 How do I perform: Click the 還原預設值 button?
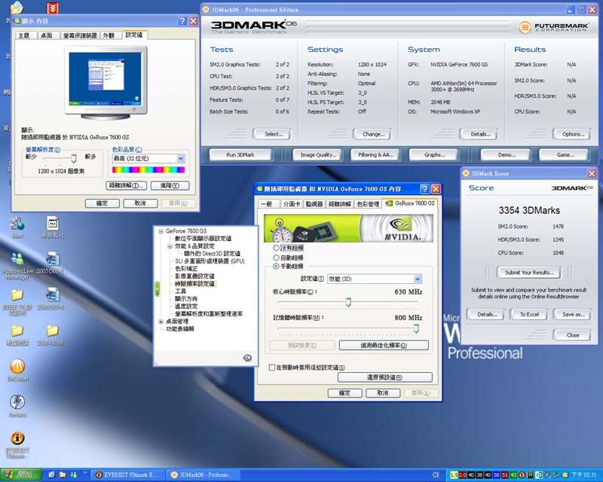point(384,377)
